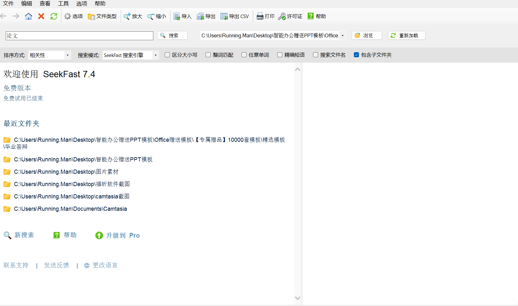518x306 pixels.
Task: Open the 排序方式 sort dropdown
Action: click(50, 55)
